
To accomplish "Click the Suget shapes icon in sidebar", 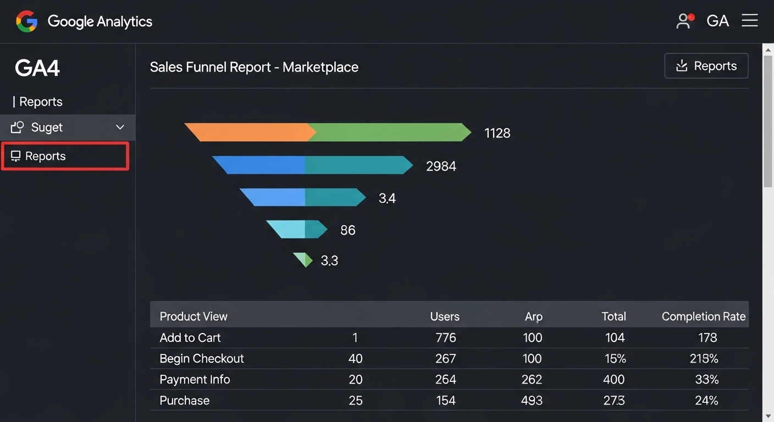I will tap(17, 127).
